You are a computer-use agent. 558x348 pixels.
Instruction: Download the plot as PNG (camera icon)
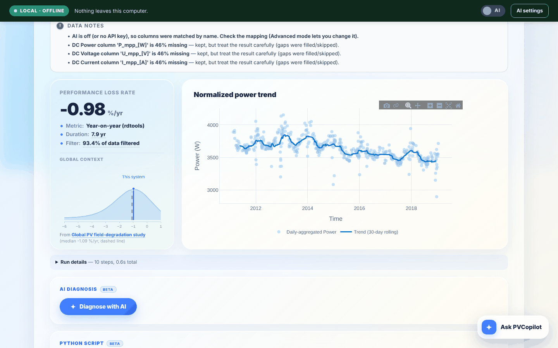tap(386, 106)
